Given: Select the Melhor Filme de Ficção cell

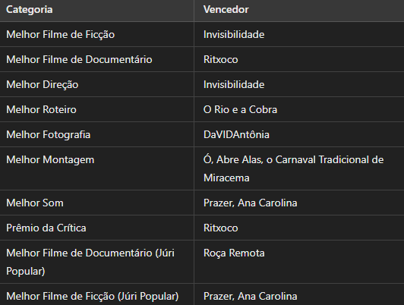Looking at the screenshot, I should point(97,34).
